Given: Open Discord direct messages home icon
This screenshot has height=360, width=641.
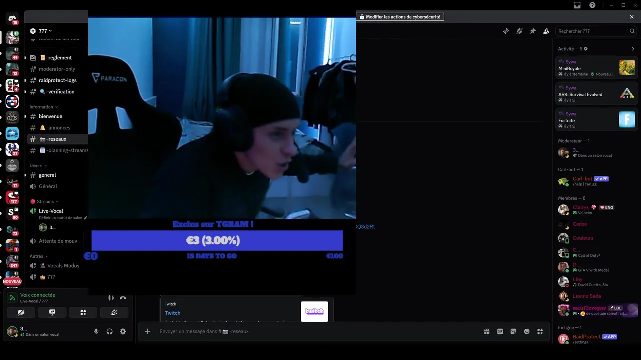Looking at the screenshot, I should point(12,18).
